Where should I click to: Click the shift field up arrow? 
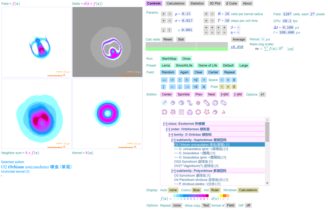(180, 80)
